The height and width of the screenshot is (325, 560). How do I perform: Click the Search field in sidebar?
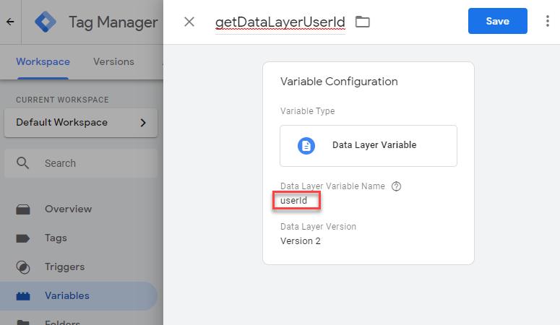[x=81, y=163]
